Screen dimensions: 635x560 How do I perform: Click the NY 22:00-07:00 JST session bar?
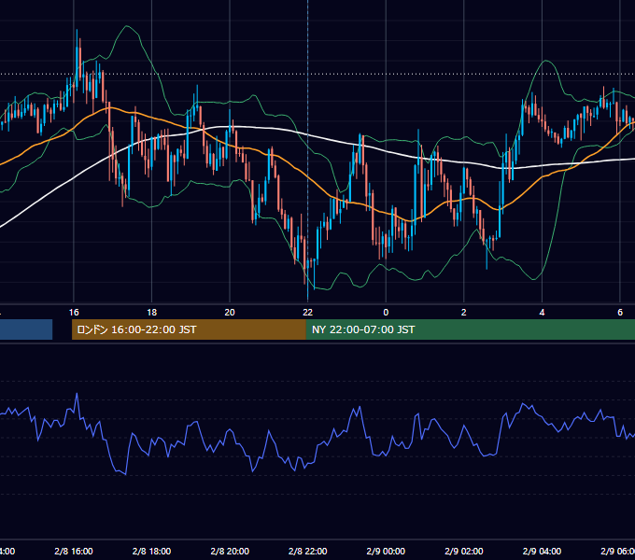[470, 329]
